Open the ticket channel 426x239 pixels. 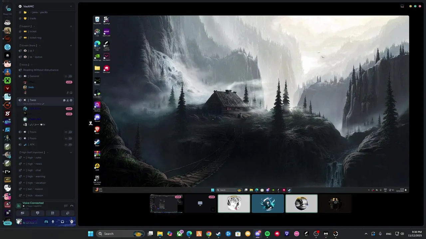point(46,32)
